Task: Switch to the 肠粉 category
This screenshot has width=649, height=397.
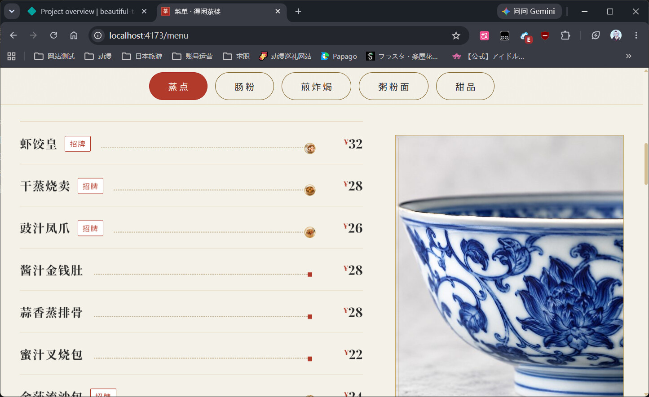Action: click(244, 87)
